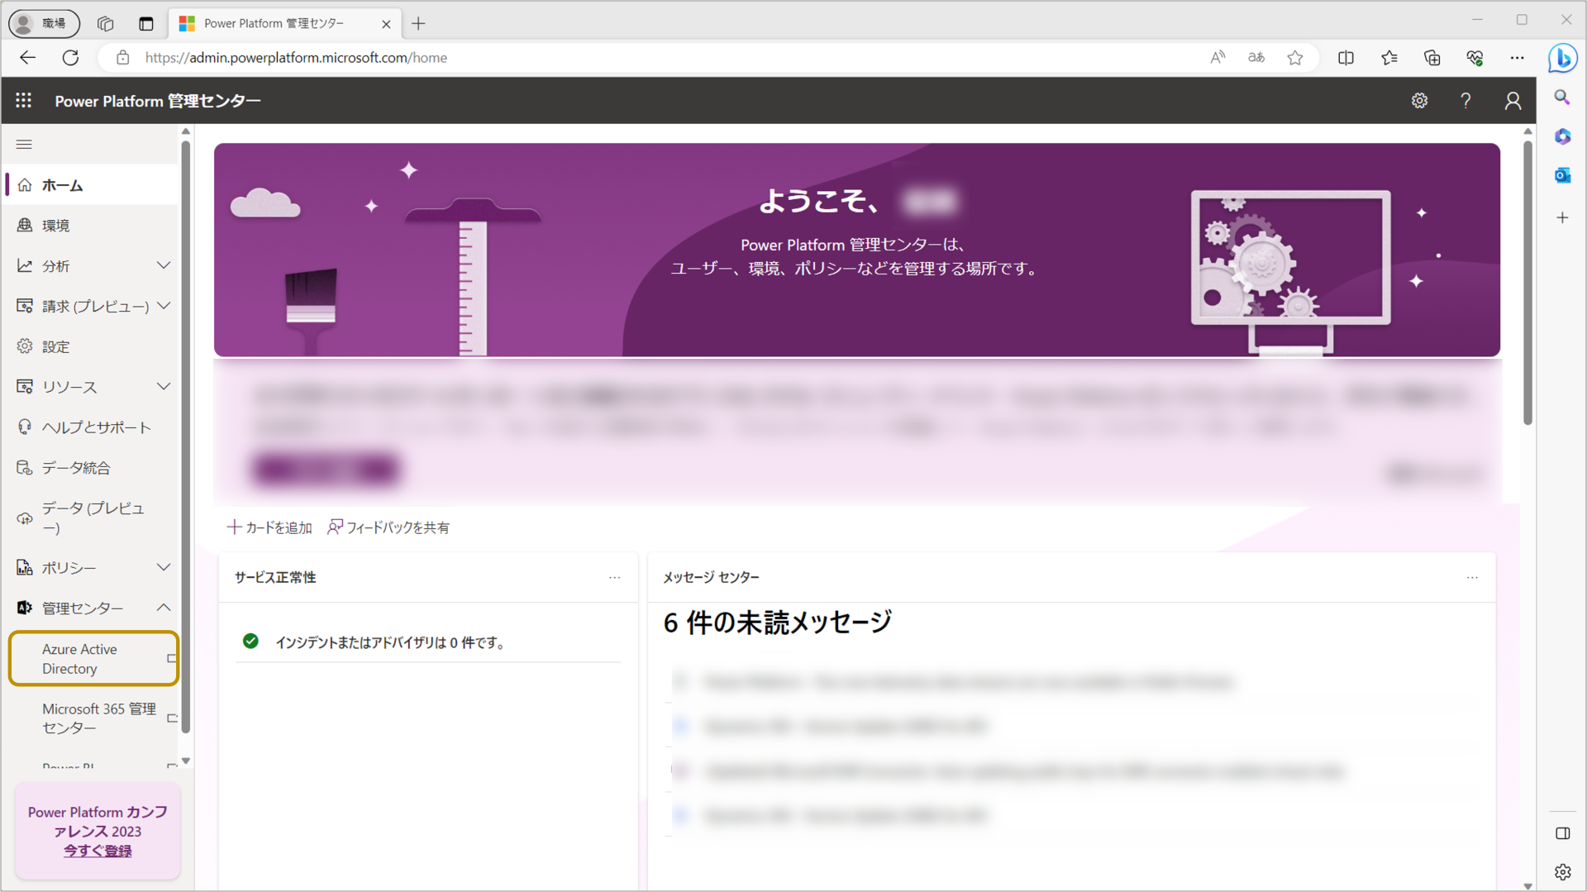This screenshot has height=892, width=1587.
Task: Open Outlook icon in Edge sidebar
Action: coord(1562,175)
